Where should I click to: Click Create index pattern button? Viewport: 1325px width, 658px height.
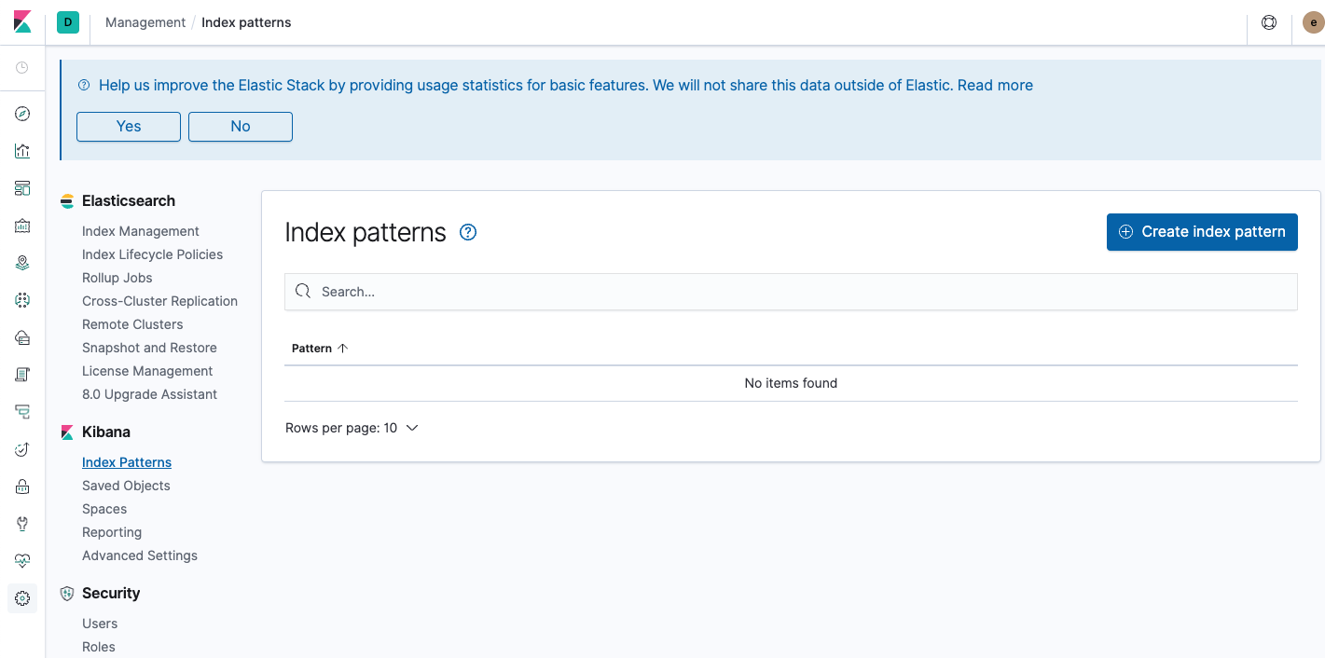[1202, 231]
